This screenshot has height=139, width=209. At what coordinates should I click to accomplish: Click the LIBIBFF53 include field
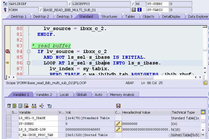pos(101,4)
